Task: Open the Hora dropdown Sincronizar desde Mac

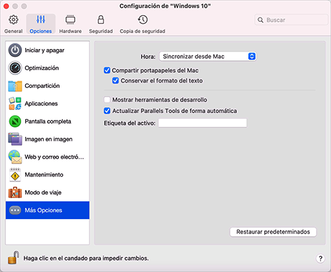Action: click(208, 56)
